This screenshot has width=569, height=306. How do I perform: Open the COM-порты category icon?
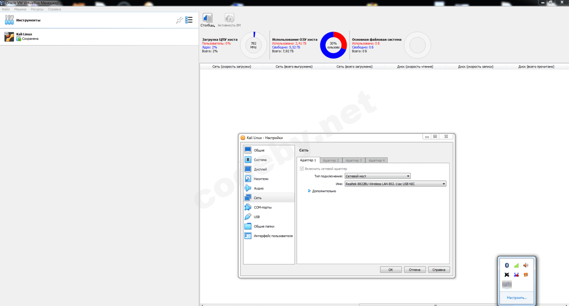tap(248, 207)
